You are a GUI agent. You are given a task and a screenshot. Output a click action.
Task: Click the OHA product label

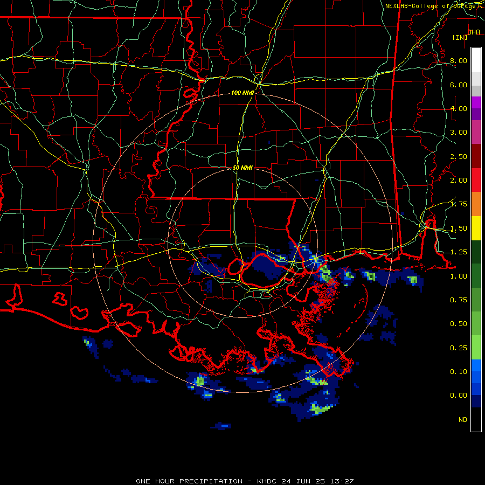[x=474, y=32]
